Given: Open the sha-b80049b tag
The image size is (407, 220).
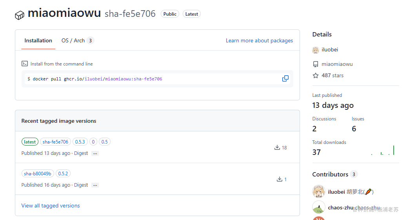Looking at the screenshot, I should [x=38, y=173].
